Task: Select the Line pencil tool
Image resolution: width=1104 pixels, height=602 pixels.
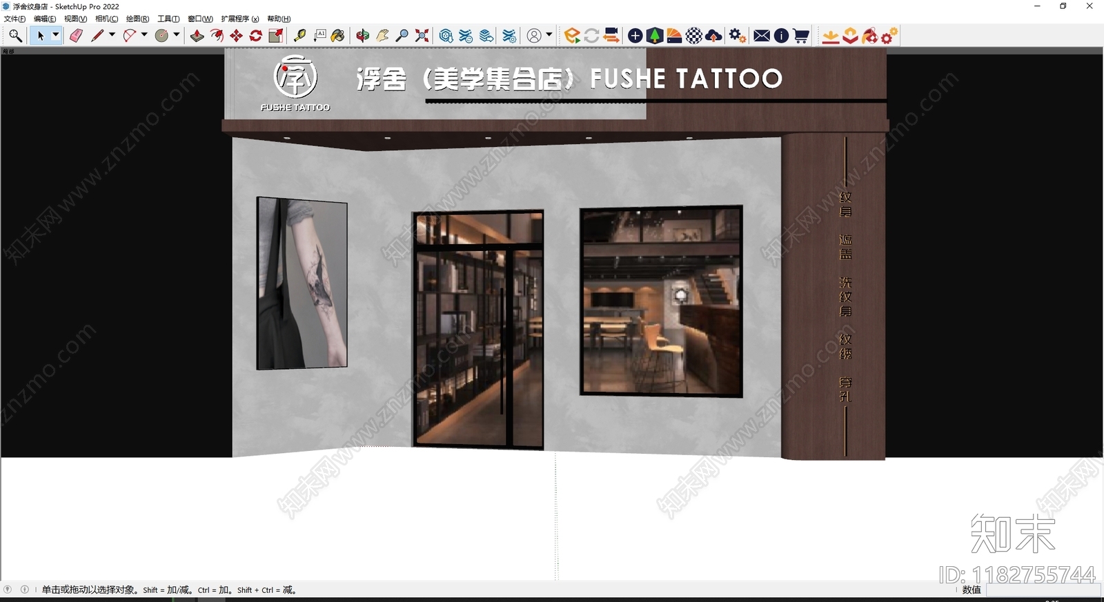Action: (97, 36)
